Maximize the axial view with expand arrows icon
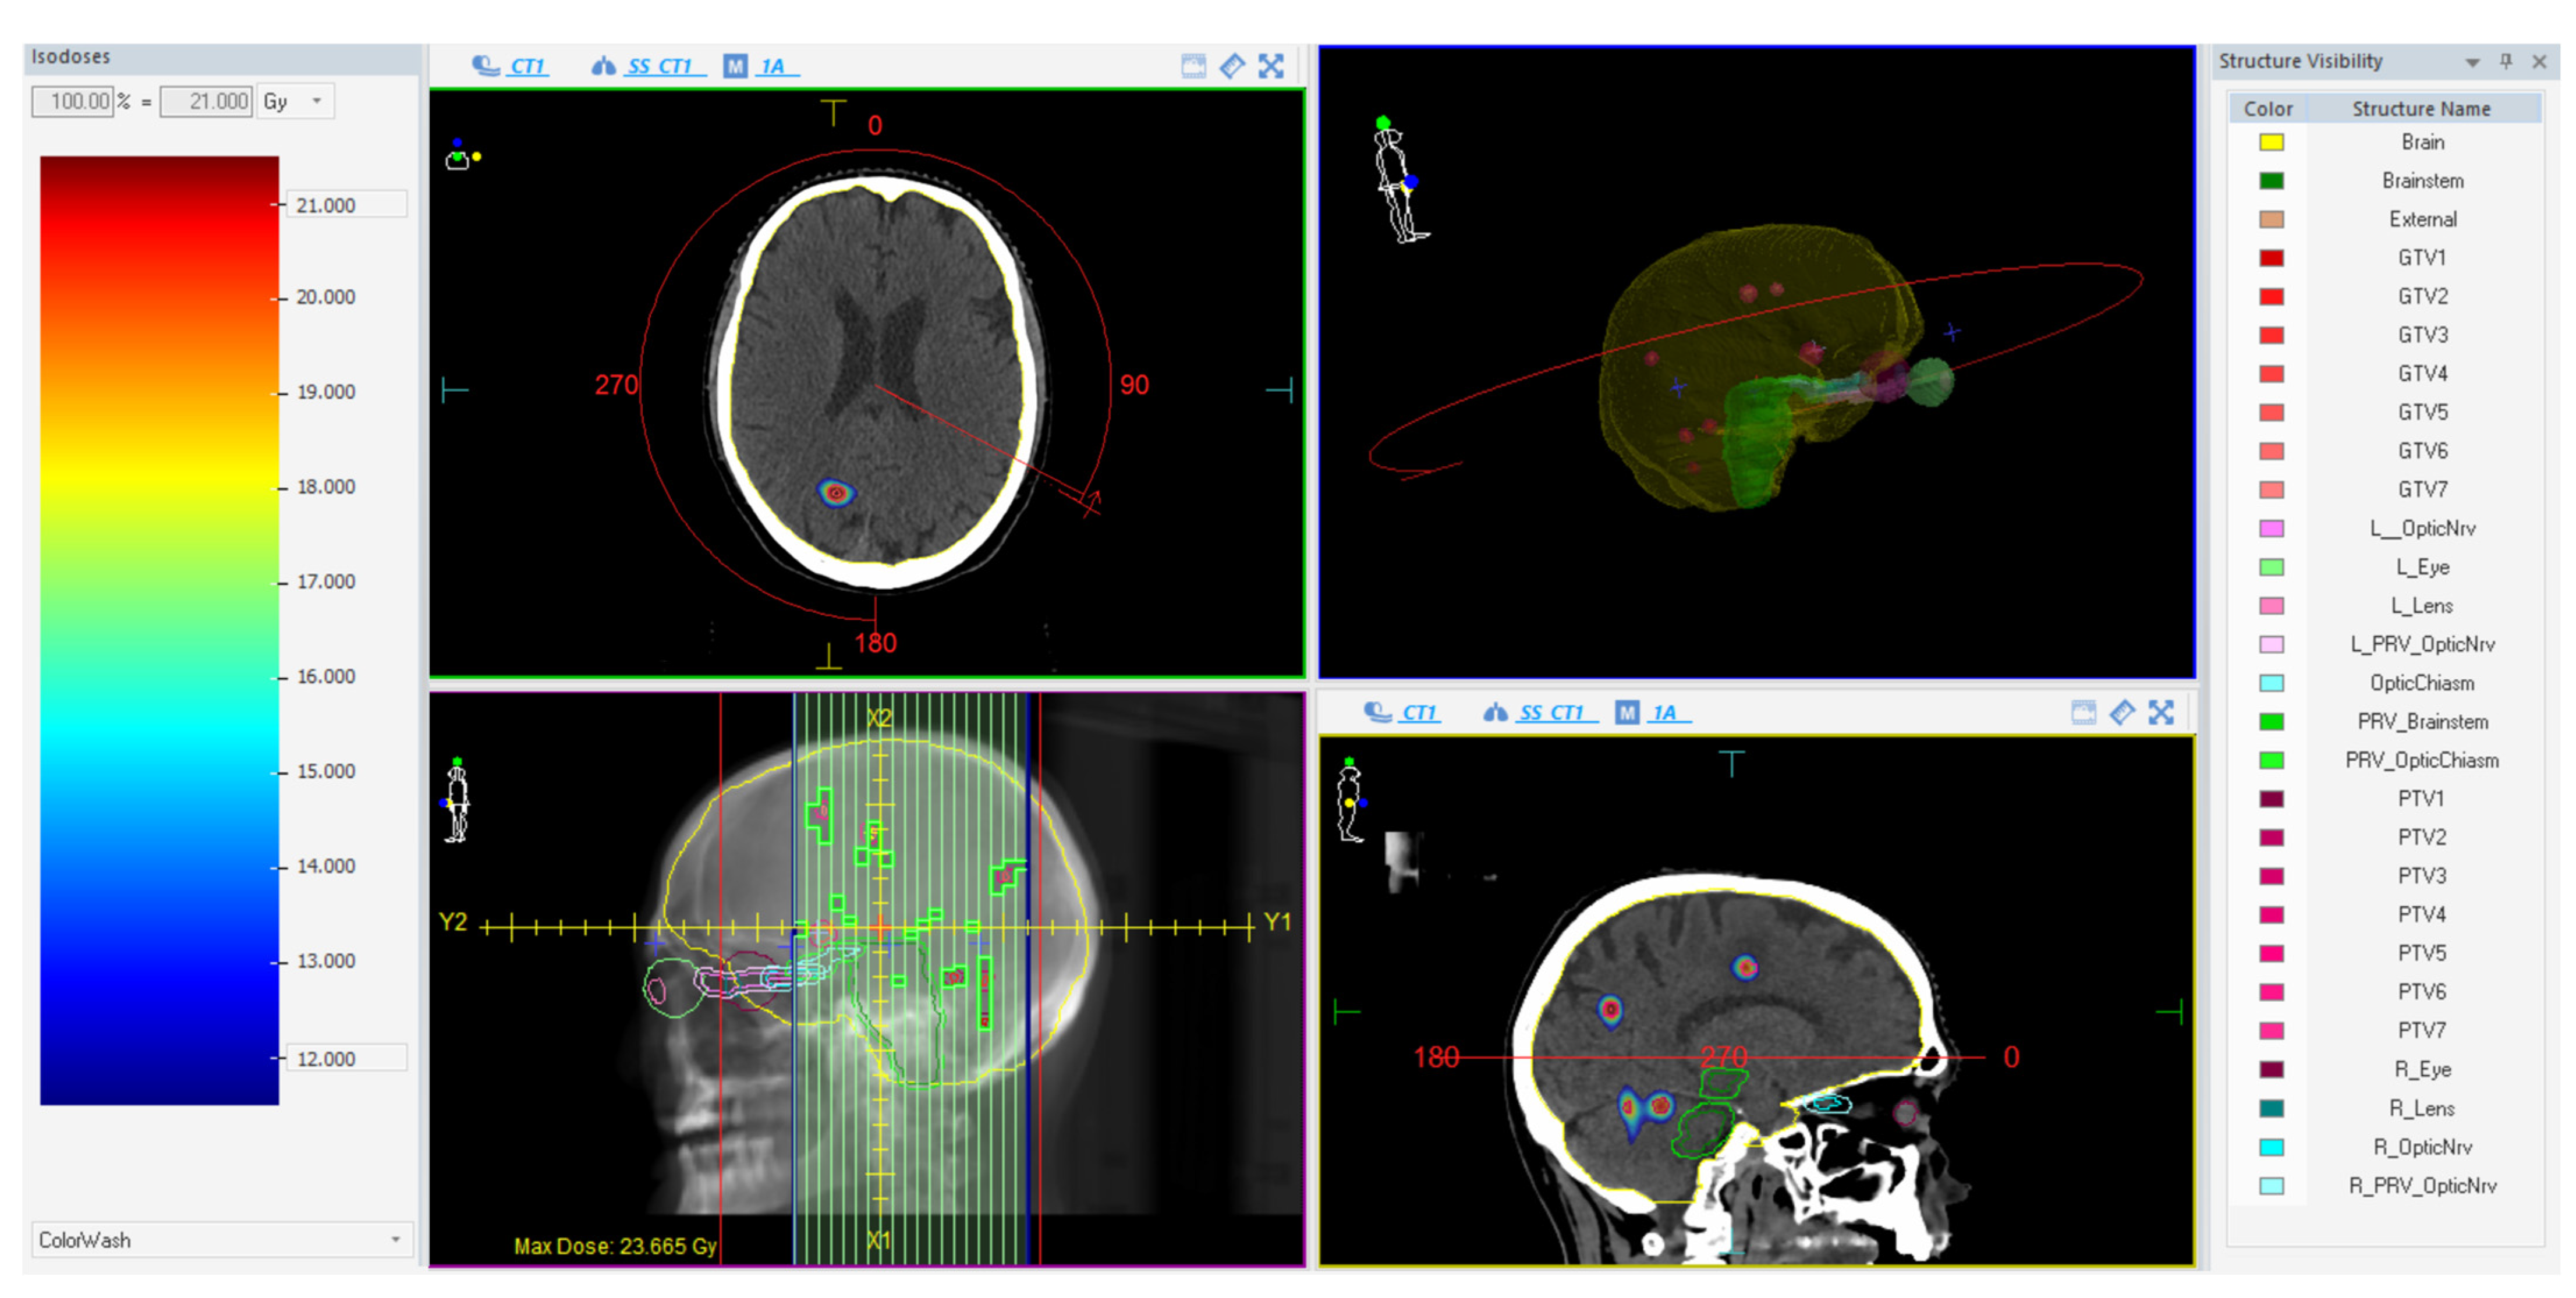The image size is (2576, 1298). (1271, 66)
